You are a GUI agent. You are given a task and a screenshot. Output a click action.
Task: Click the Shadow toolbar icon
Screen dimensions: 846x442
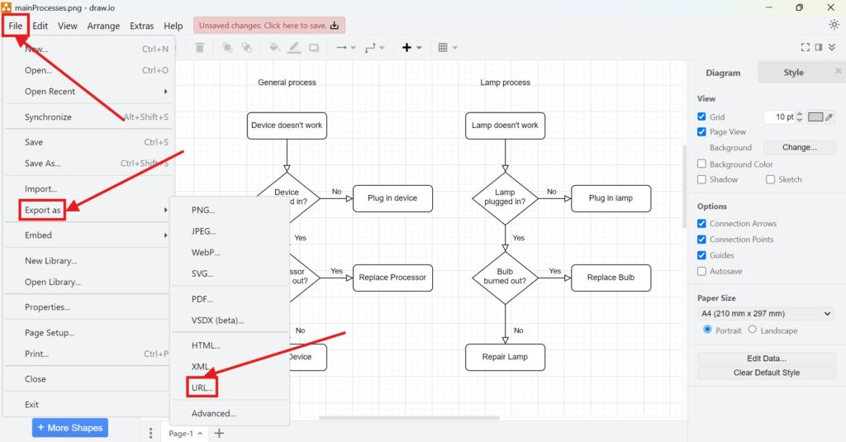pyautogui.click(x=314, y=48)
